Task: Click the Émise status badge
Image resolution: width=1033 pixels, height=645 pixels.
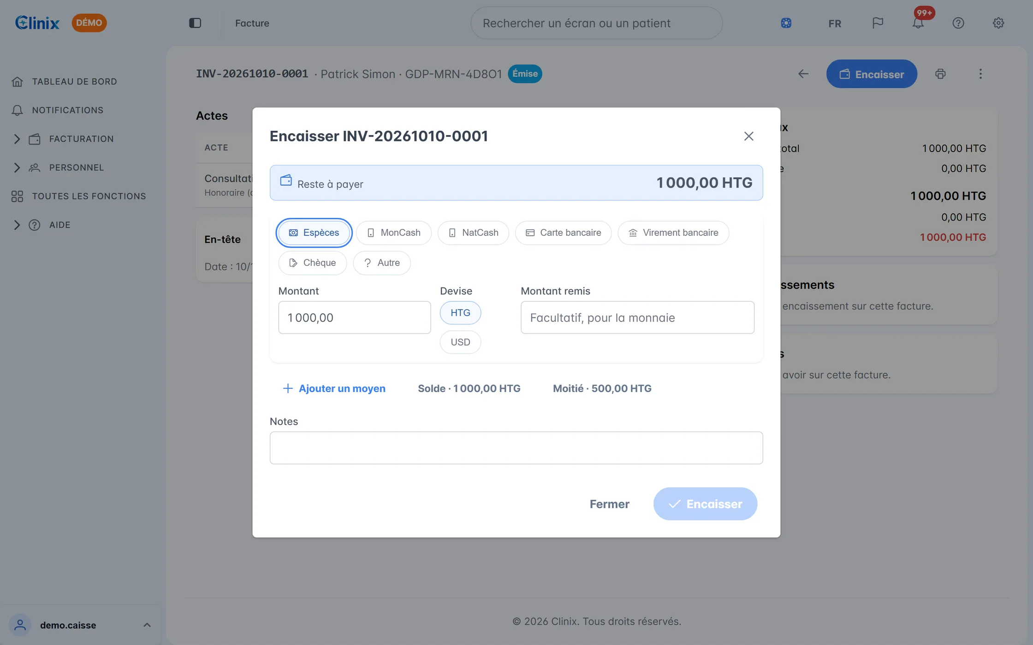Action: point(525,74)
